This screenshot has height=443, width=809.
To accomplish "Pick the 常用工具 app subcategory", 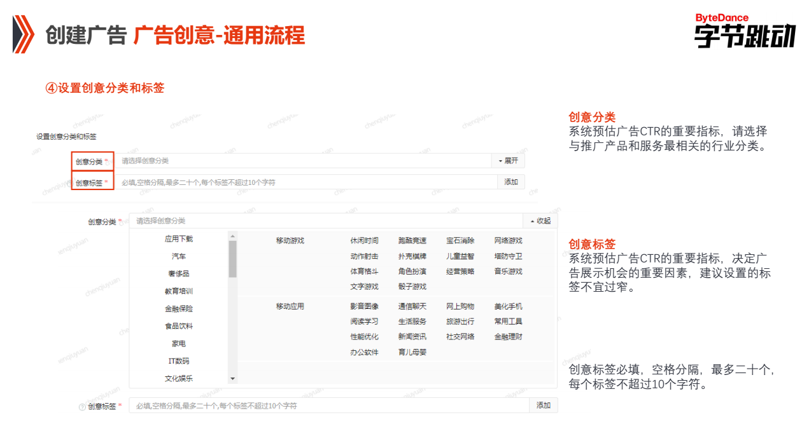I will (x=509, y=322).
